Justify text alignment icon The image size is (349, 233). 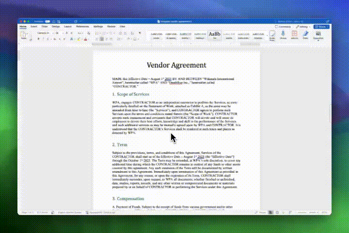coord(111,39)
